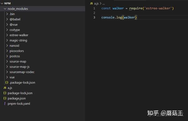Click JS icon of a.js in explorer
188x121 pixels.
5,88
